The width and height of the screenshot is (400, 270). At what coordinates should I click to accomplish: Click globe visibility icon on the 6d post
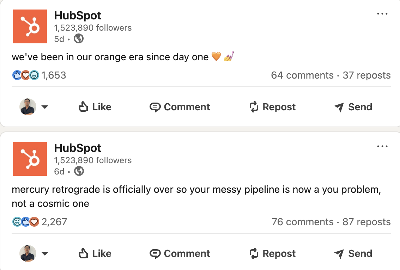[79, 171]
